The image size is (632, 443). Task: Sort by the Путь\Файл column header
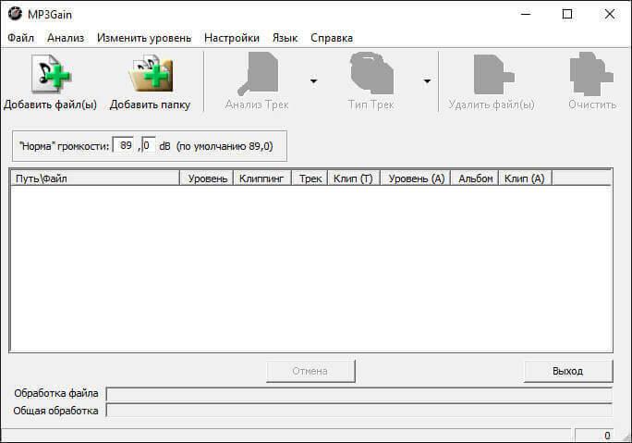pos(95,178)
